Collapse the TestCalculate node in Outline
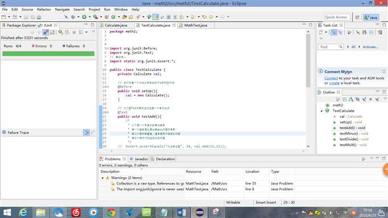 pyautogui.click(x=322, y=111)
